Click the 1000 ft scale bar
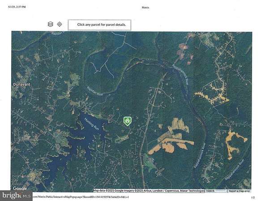The image size is (261, 201). 216,191
